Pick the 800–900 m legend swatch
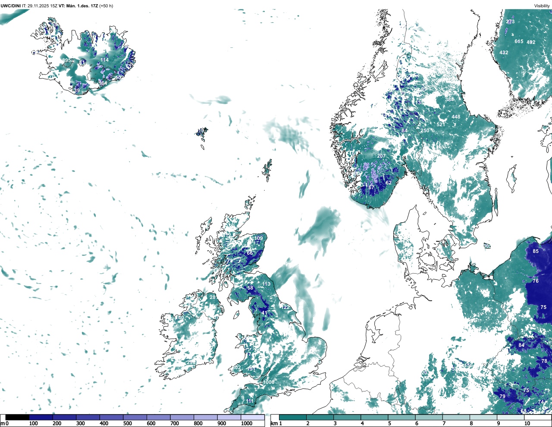The width and height of the screenshot is (552, 427). pos(205,417)
